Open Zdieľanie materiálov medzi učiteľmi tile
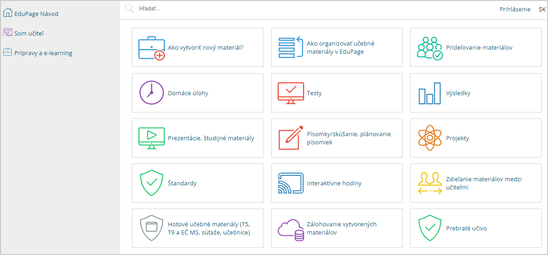 point(476,183)
